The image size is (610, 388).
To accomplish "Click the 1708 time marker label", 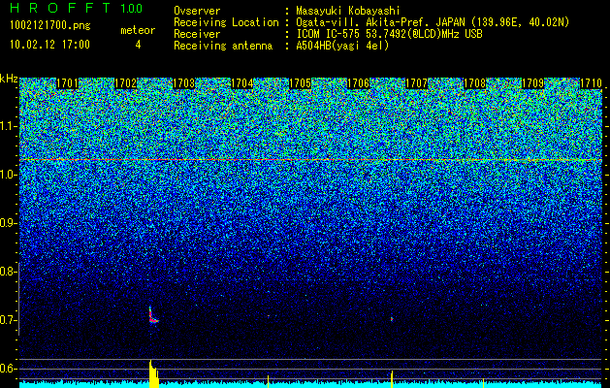I will (475, 83).
